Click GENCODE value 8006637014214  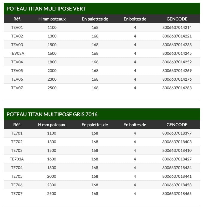click(177, 28)
